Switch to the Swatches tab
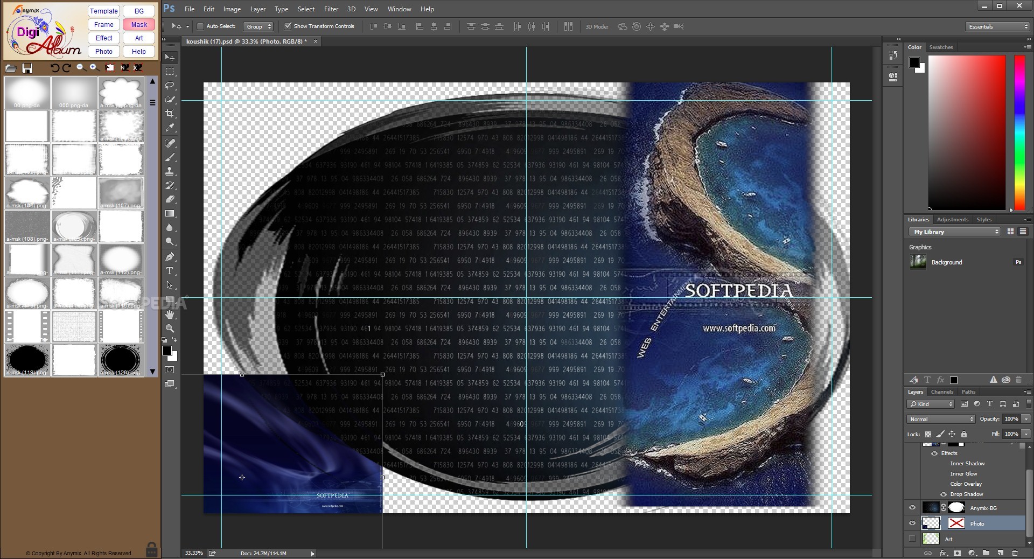The width and height of the screenshot is (1034, 559). [941, 47]
